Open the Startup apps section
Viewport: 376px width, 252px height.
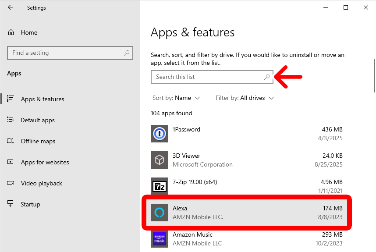point(30,204)
